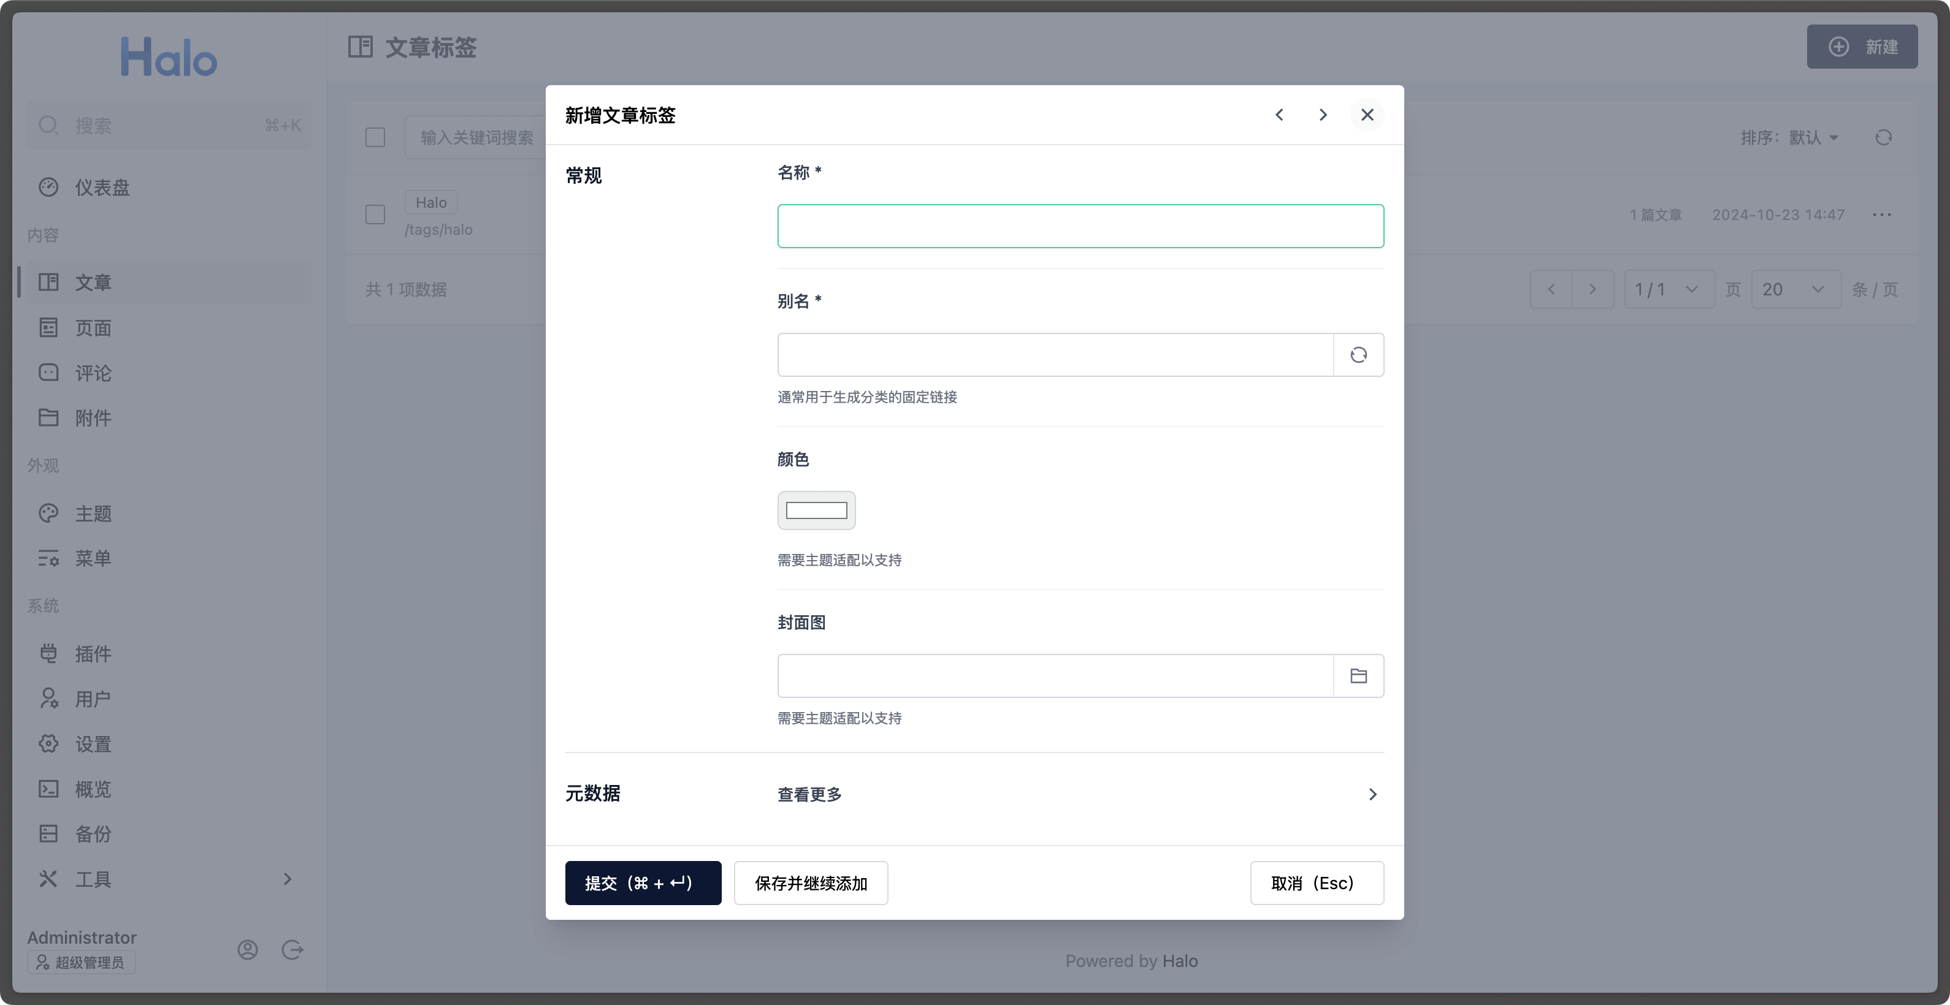Click 新建 button top right
The width and height of the screenshot is (1950, 1005).
1862,46
